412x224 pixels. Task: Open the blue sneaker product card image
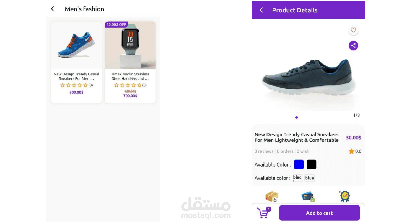tap(76, 45)
